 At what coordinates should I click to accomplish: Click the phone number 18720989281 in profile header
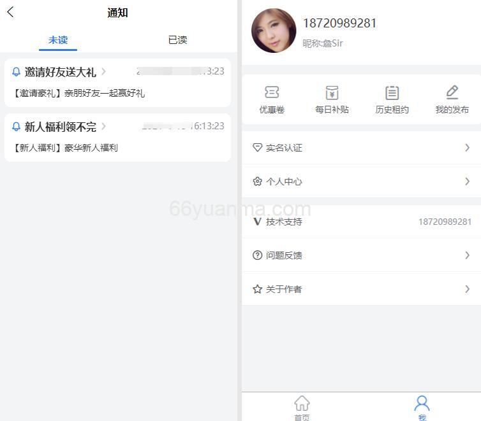339,24
